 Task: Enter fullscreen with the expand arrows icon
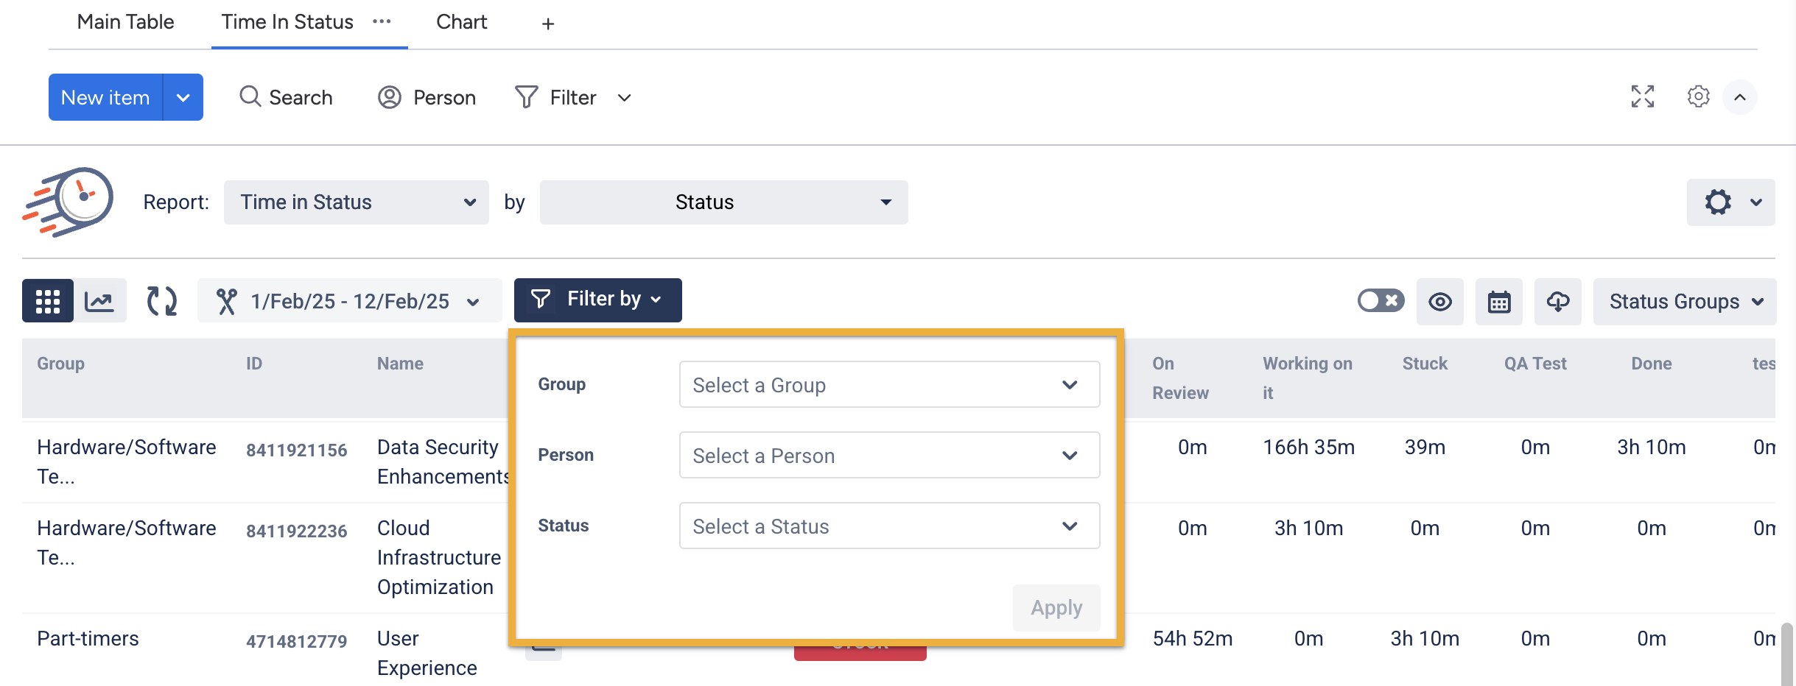[x=1643, y=96]
